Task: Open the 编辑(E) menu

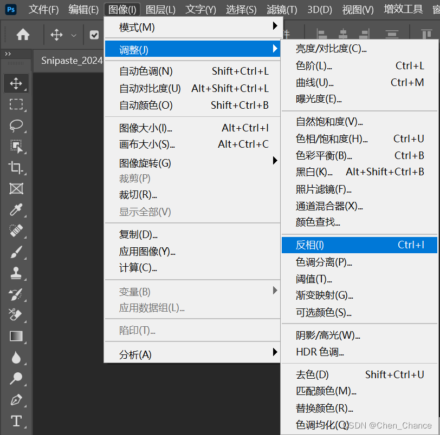Action: pos(83,10)
